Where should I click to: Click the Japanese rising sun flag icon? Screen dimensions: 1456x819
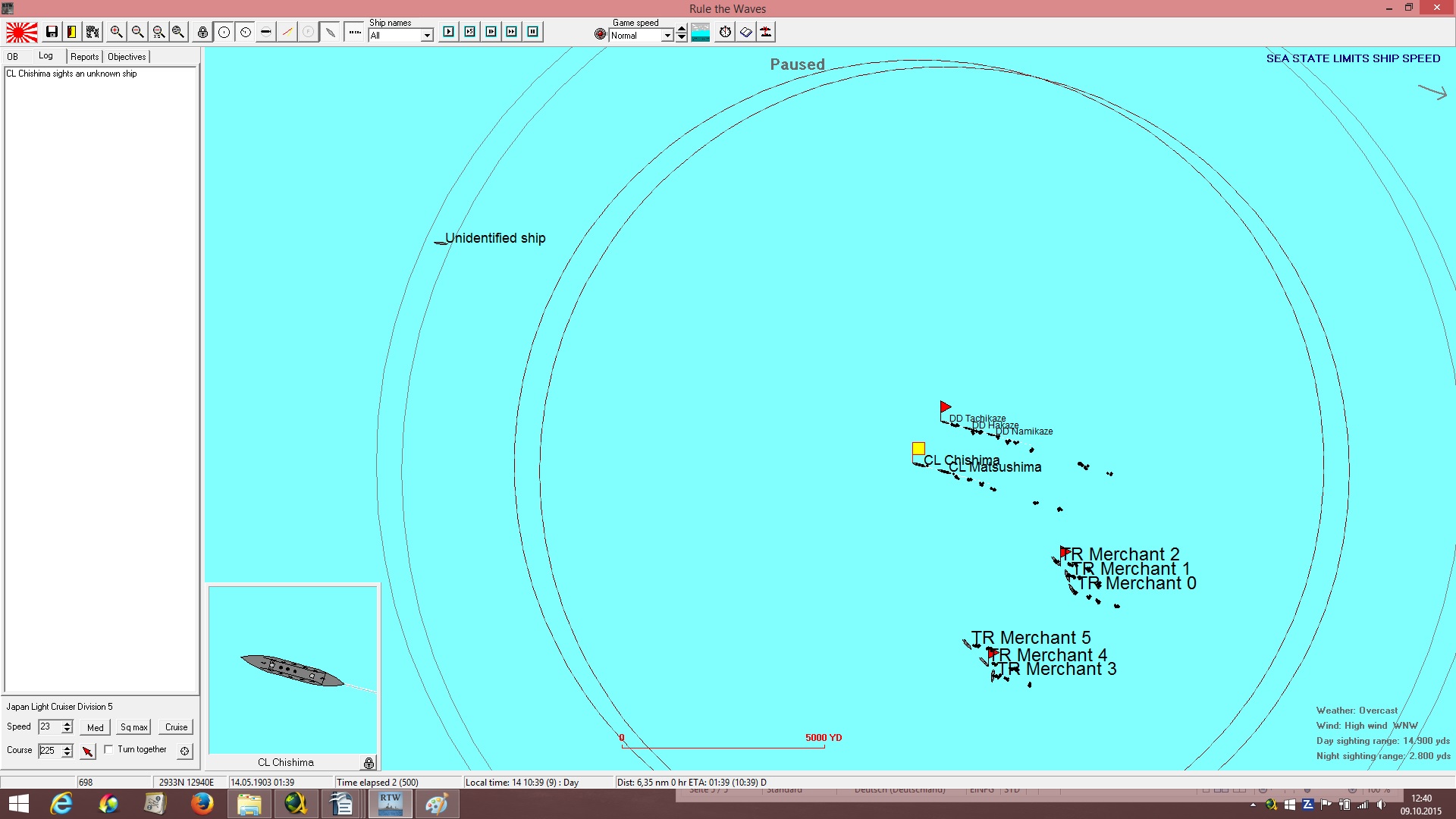coord(21,32)
